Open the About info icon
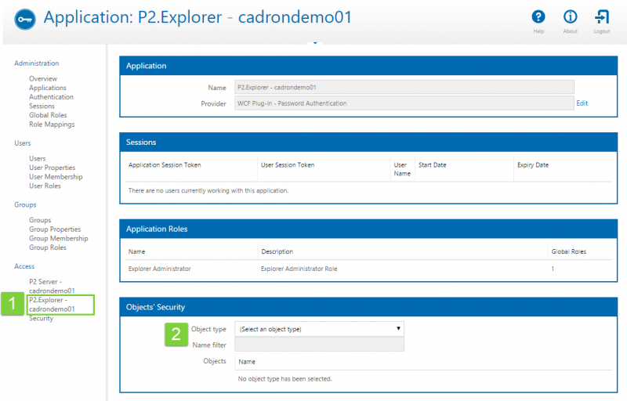627x401 pixels. 570,17
